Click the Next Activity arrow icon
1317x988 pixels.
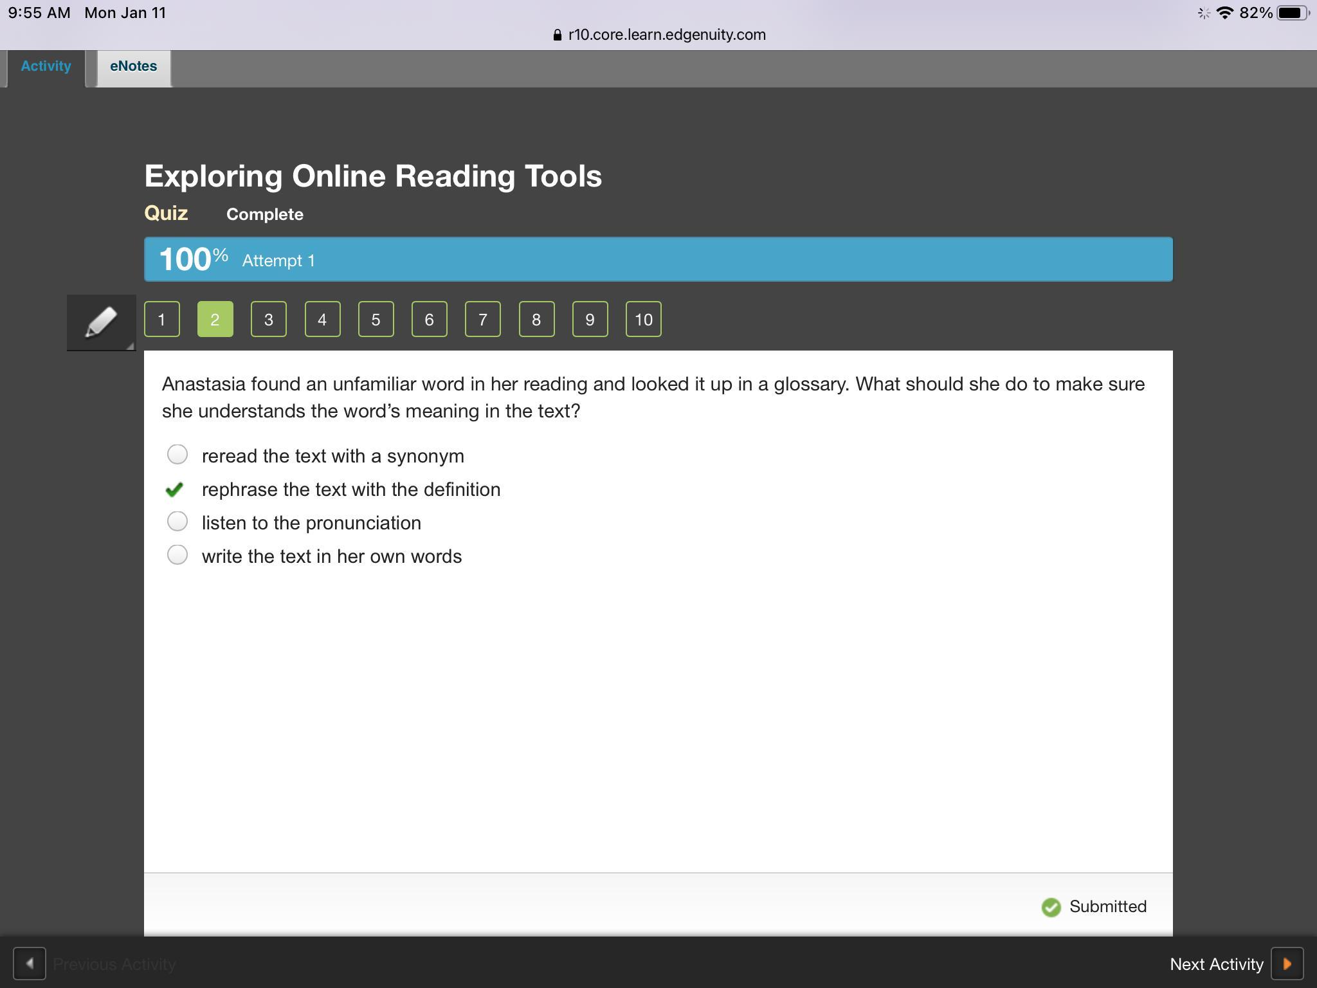click(1287, 964)
